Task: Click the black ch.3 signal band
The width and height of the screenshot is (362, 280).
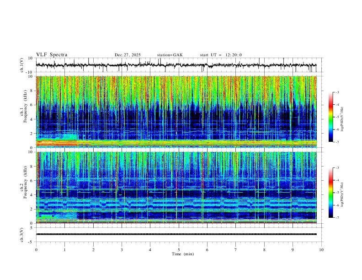Action: [176, 234]
